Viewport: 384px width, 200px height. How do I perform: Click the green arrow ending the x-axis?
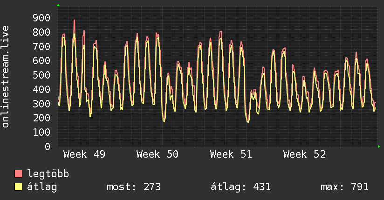379,147
